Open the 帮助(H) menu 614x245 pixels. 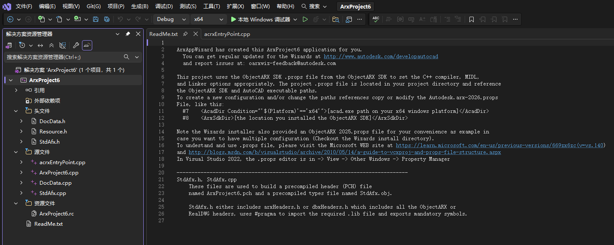285,6
